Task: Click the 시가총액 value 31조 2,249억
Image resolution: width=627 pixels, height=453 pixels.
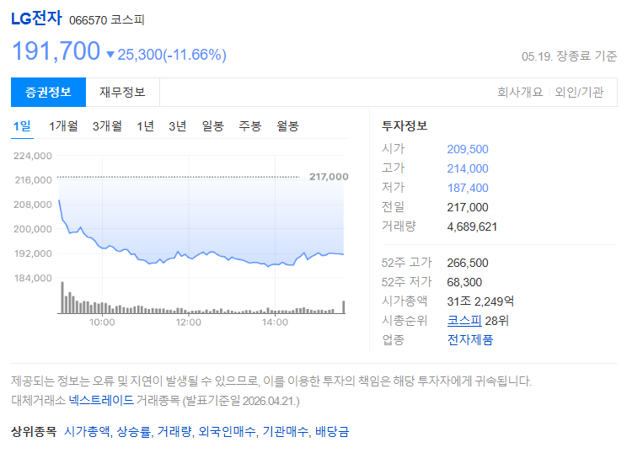Action: tap(480, 301)
